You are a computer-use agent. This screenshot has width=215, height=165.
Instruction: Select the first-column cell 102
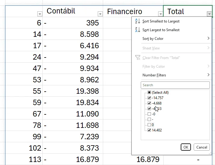(24, 148)
